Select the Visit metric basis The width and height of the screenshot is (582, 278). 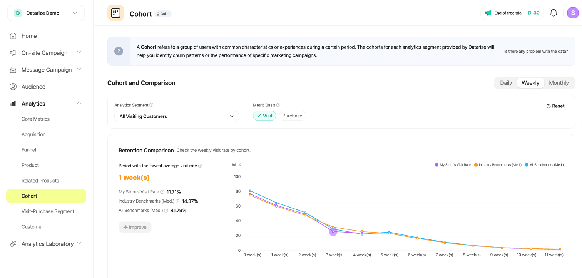pos(264,116)
